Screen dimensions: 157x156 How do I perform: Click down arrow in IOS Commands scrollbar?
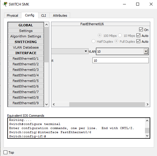click(x=147, y=136)
